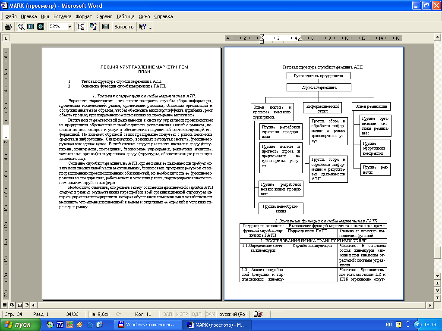442x331 pixels.
Task: Activate the context help pointer icon
Action: click(x=142, y=27)
